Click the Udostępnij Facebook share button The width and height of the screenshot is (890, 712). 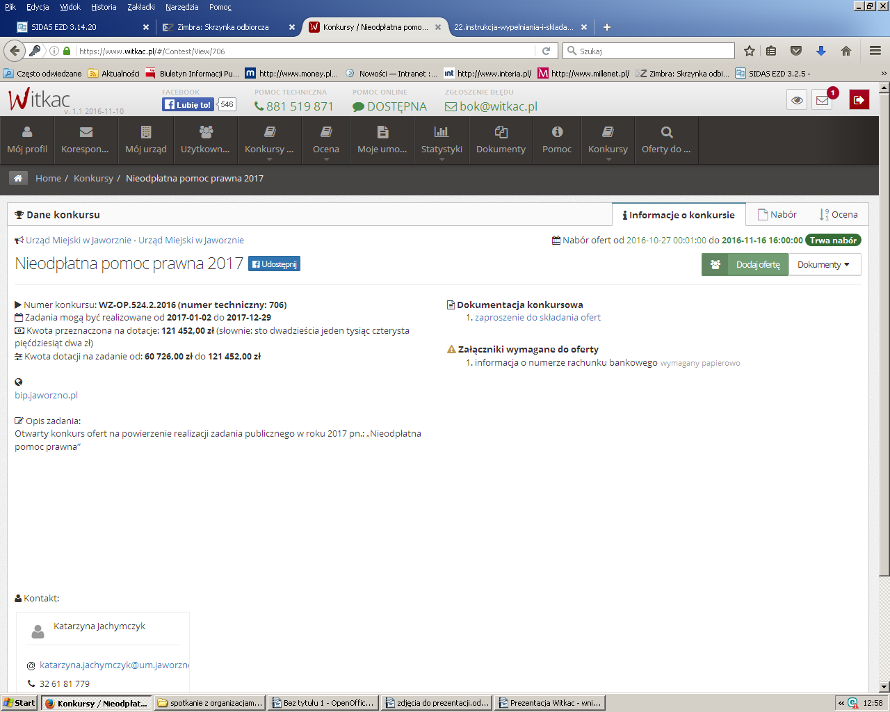[x=274, y=264]
